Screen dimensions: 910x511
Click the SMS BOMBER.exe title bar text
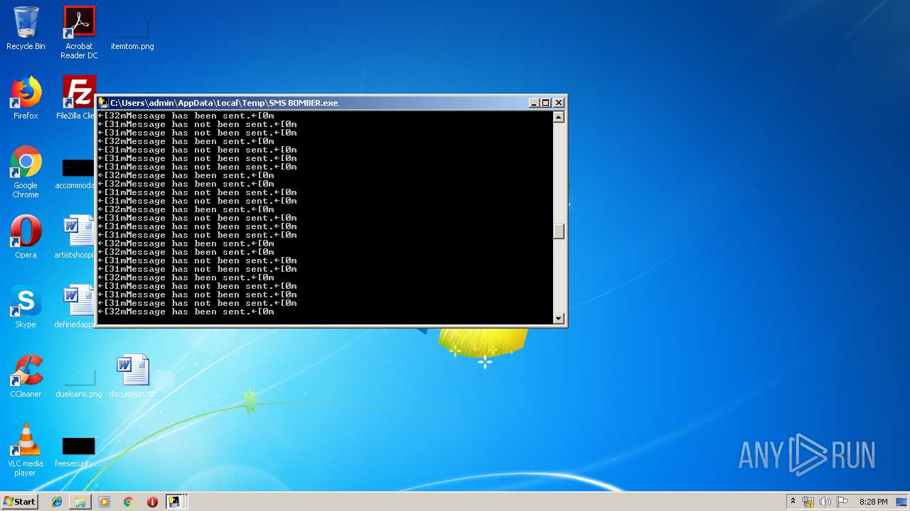coord(224,103)
